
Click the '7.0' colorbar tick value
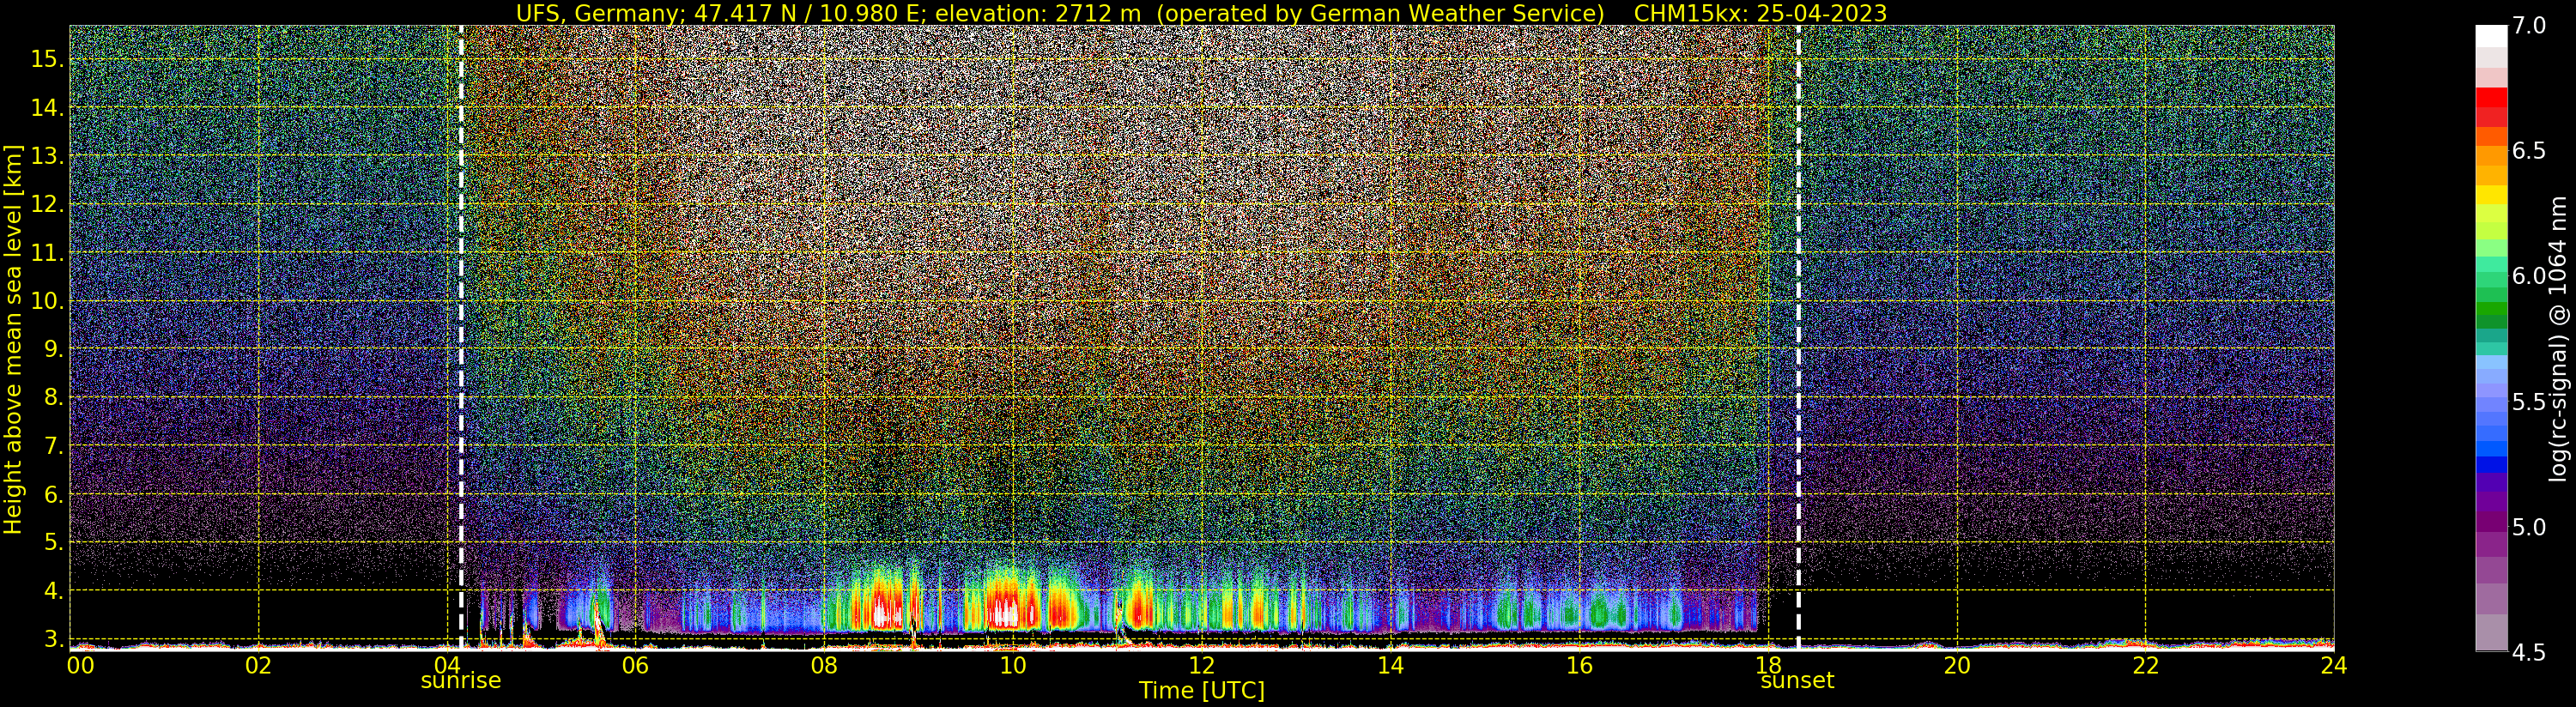pos(2529,26)
